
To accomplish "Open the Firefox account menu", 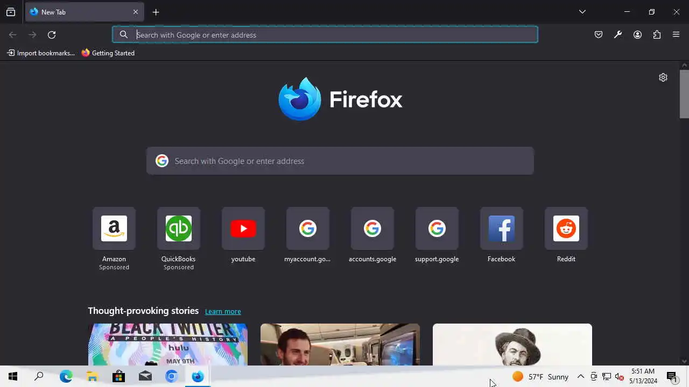I will tap(637, 35).
